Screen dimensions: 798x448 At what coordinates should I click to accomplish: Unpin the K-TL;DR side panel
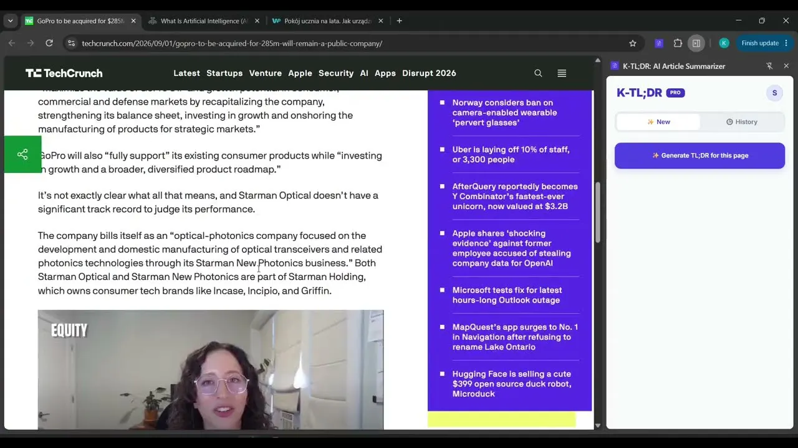pos(769,66)
